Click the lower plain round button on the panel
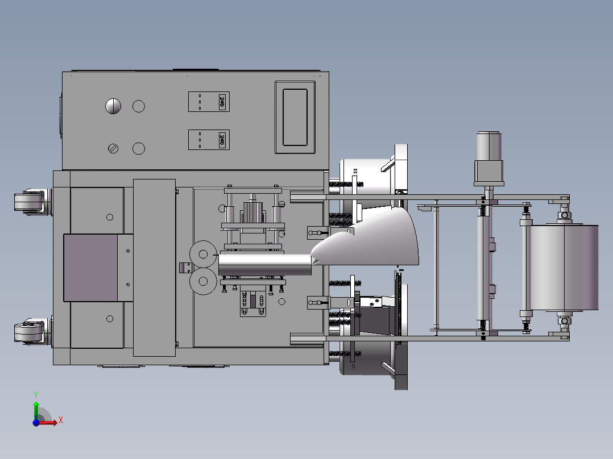The height and width of the screenshot is (459, 613). point(138,148)
